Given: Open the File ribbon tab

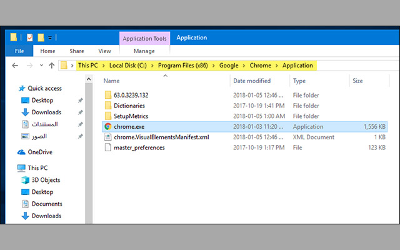Looking at the screenshot, I should [19, 51].
